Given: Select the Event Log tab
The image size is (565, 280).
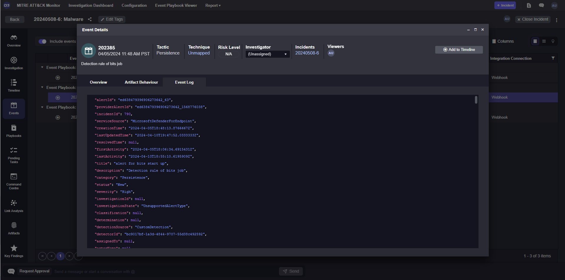Looking at the screenshot, I should pyautogui.click(x=184, y=82).
